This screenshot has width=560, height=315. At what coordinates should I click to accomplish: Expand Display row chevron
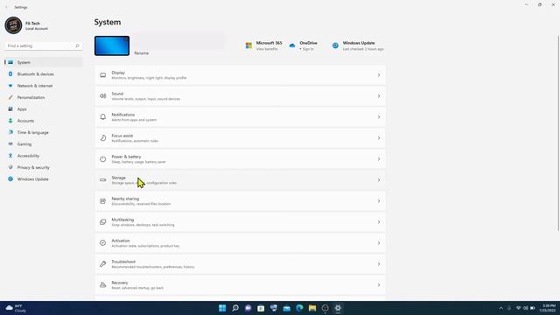tap(379, 75)
